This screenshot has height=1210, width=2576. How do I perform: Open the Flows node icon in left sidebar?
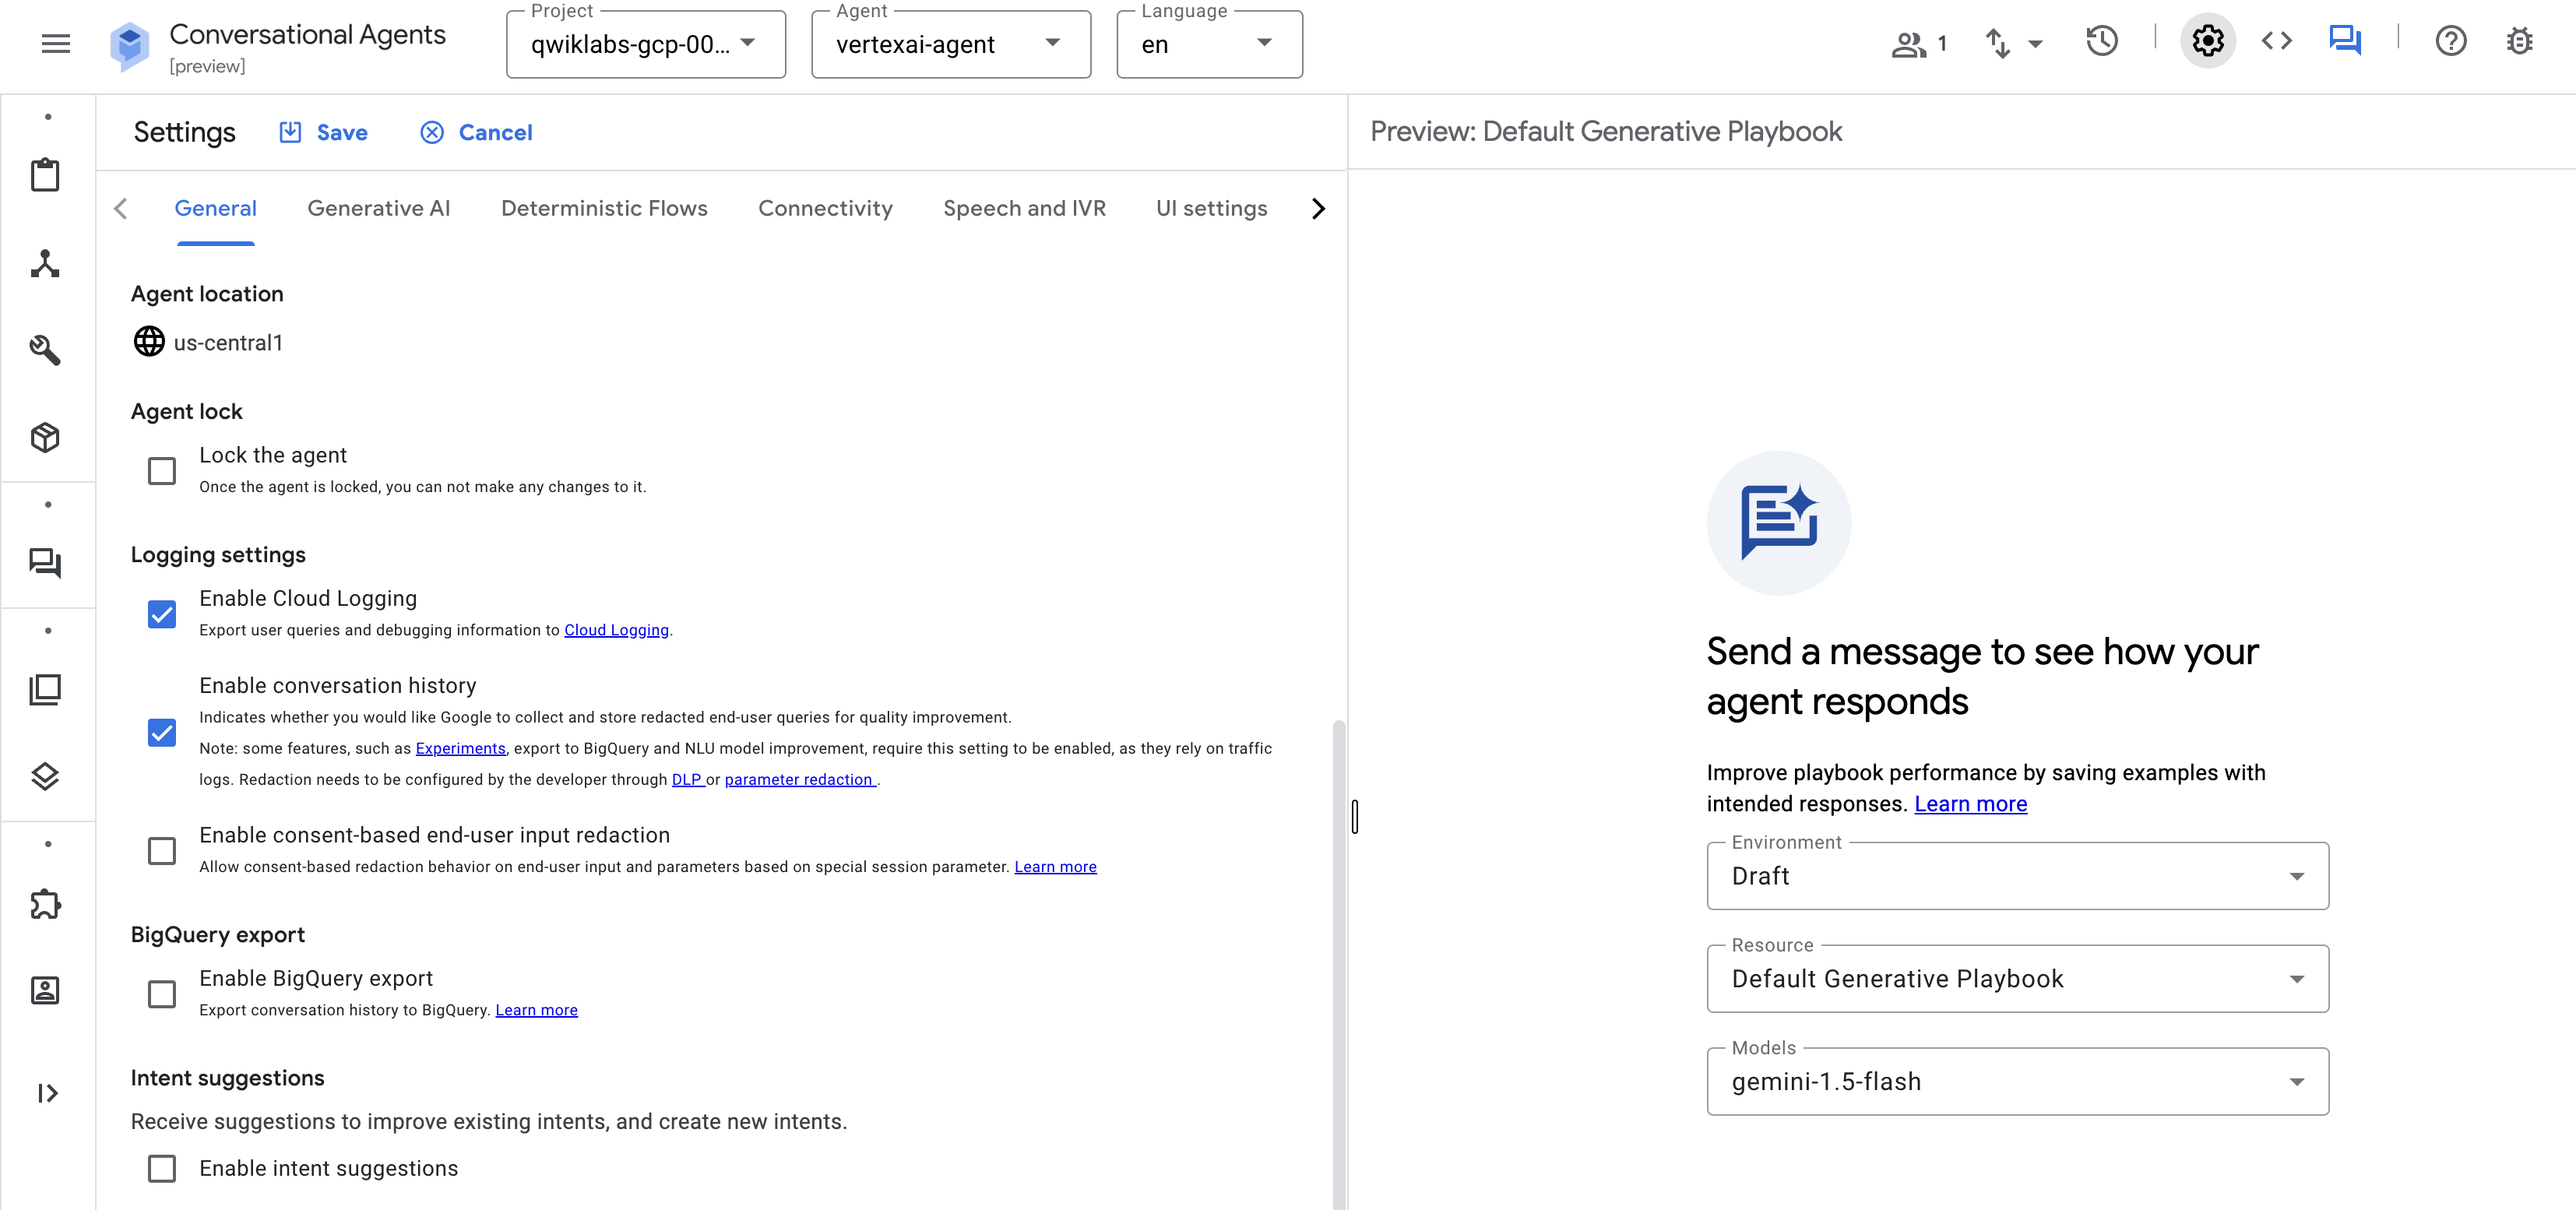(x=46, y=263)
